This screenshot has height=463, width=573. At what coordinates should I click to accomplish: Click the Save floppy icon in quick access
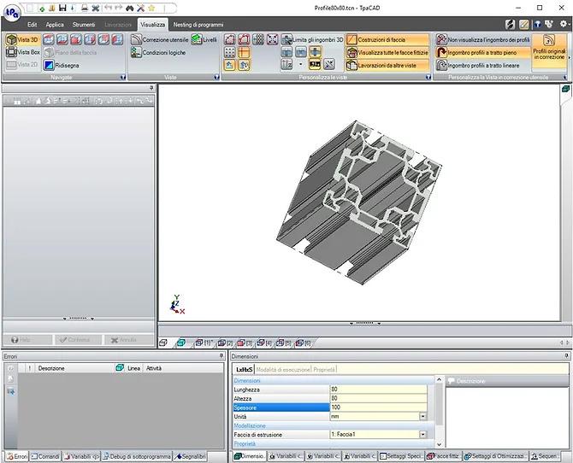point(62,8)
